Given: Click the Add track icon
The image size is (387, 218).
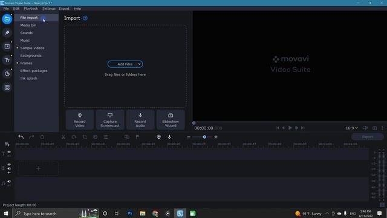Looking at the screenshot, I should (7, 144).
